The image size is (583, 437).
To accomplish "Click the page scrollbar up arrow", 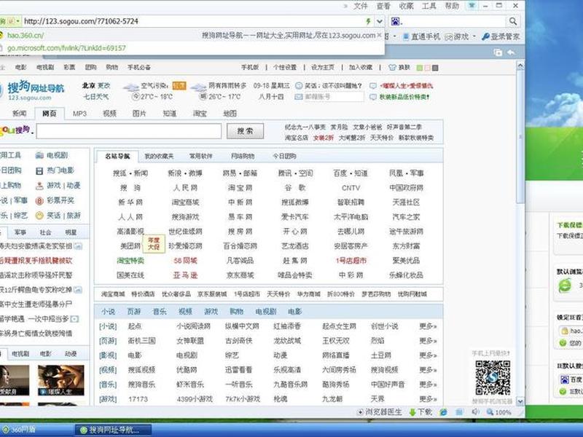I will (x=520, y=66).
